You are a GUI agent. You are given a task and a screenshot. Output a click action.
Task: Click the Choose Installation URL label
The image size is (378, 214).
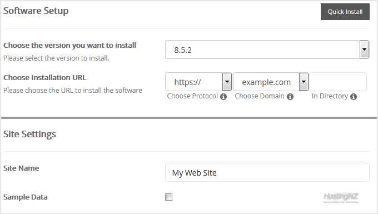coord(45,78)
